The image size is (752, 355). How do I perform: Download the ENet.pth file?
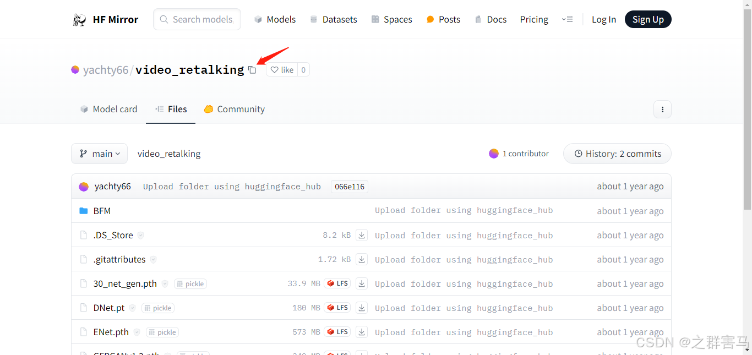pos(362,332)
